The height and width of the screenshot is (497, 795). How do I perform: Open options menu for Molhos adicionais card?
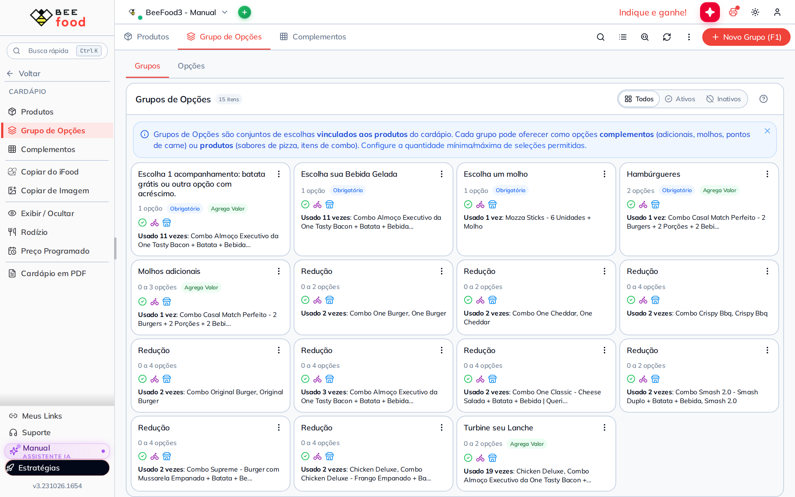click(x=279, y=271)
